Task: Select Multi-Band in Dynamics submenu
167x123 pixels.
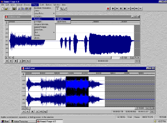Action: (x=63, y=22)
